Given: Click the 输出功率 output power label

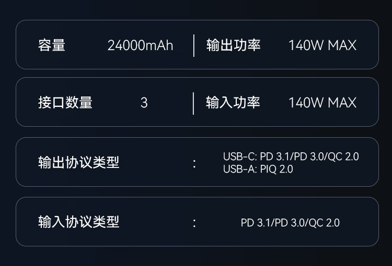Looking at the screenshot, I should point(234,45).
